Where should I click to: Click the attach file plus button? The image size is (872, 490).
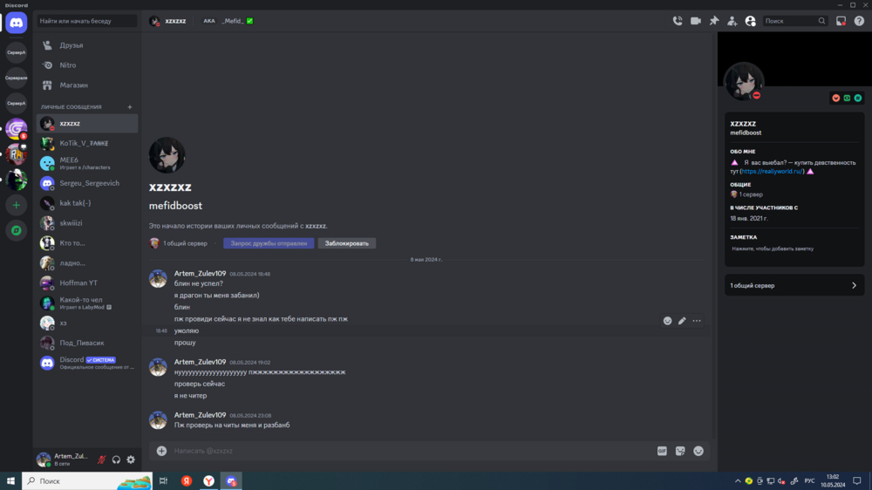coord(161,451)
